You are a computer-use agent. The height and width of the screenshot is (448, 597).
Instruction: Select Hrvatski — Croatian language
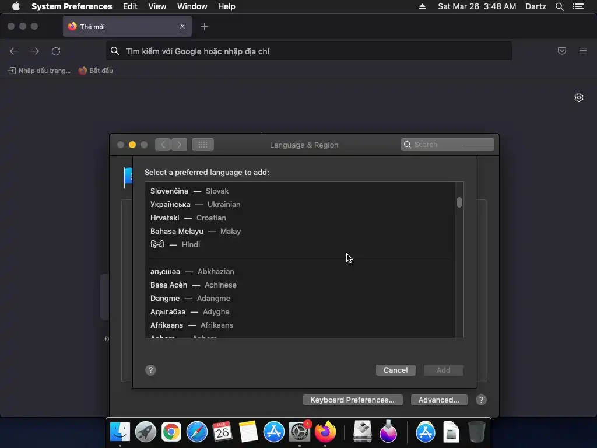click(300, 218)
